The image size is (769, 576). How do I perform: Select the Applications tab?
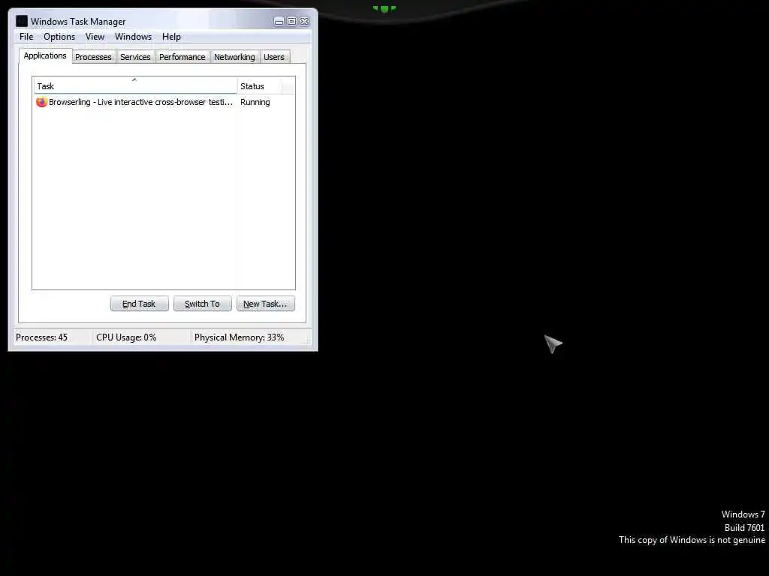(x=45, y=55)
